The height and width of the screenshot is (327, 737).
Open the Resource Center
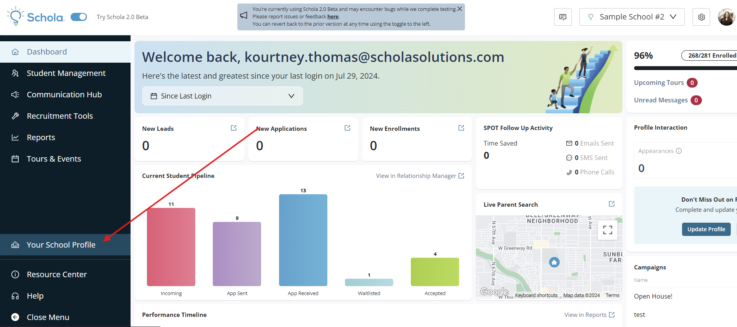pos(65,274)
